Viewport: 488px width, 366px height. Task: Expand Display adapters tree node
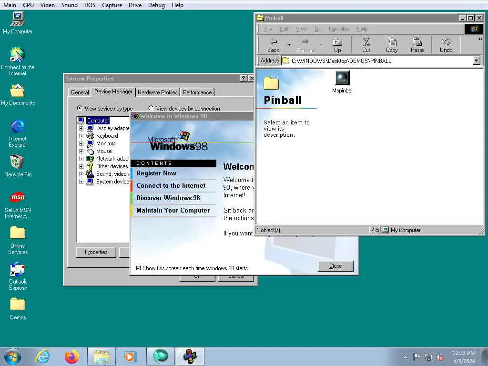[81, 128]
